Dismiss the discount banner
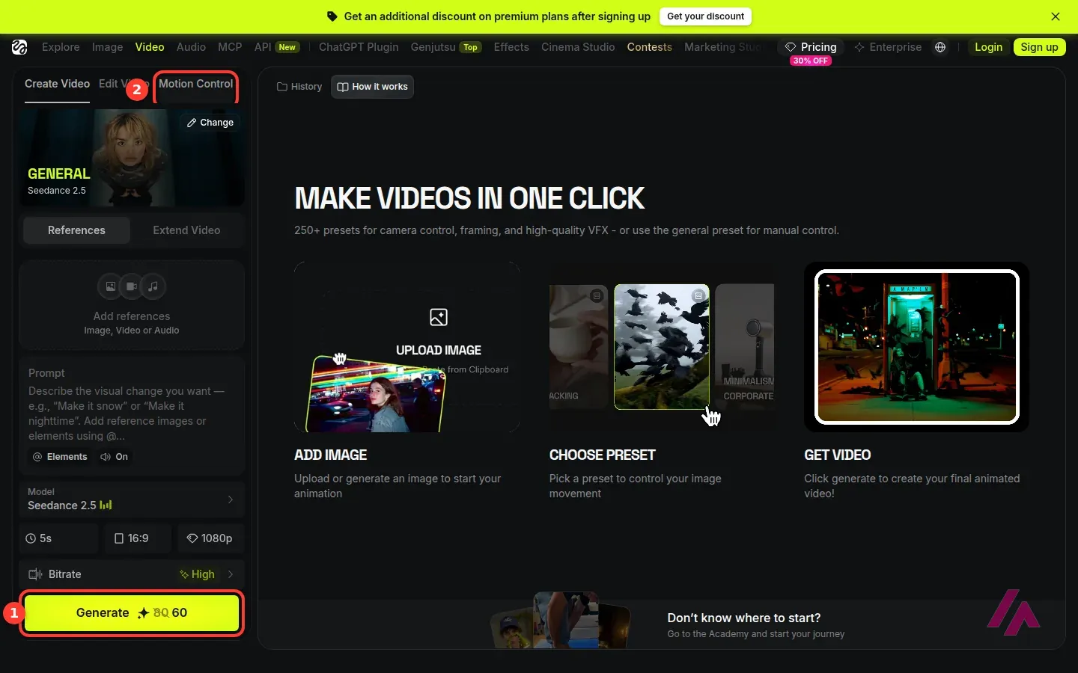 pos(1056,16)
